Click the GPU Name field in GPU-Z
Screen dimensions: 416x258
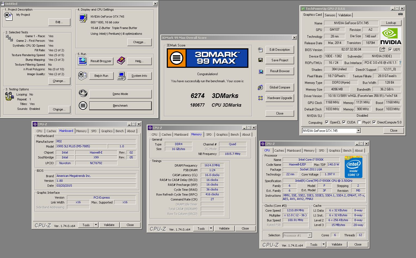(351, 23)
